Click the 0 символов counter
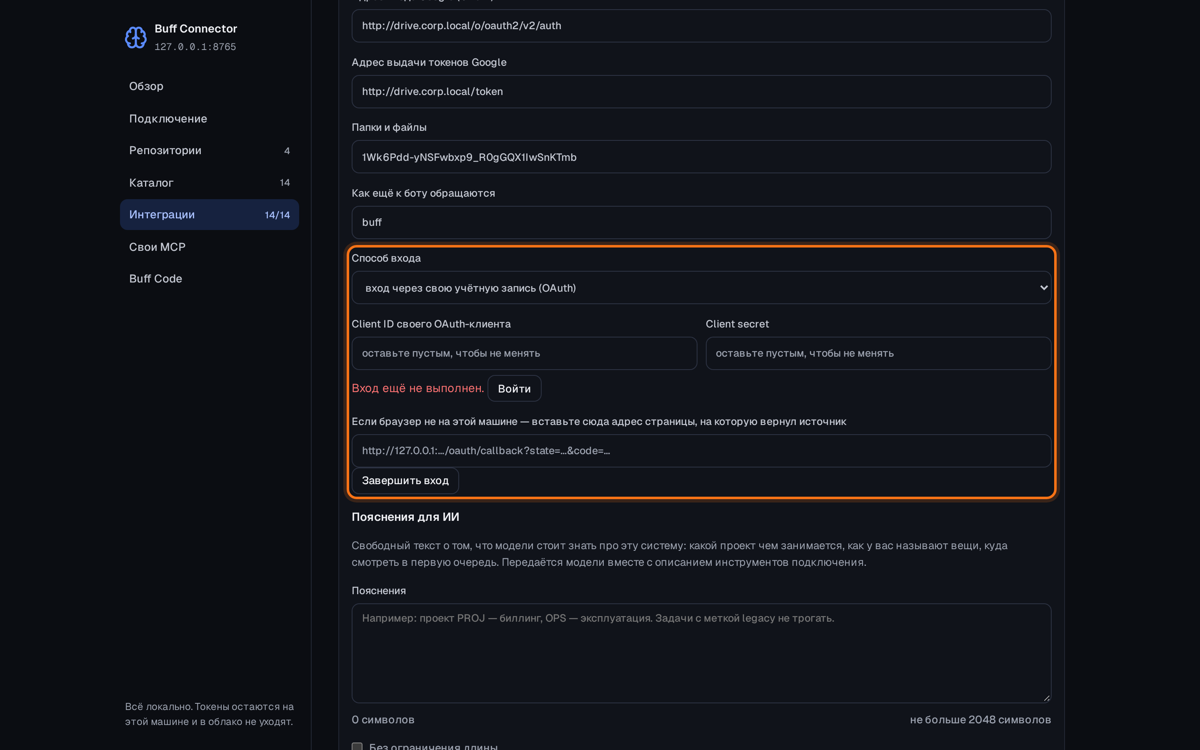The width and height of the screenshot is (1200, 750). click(x=383, y=720)
